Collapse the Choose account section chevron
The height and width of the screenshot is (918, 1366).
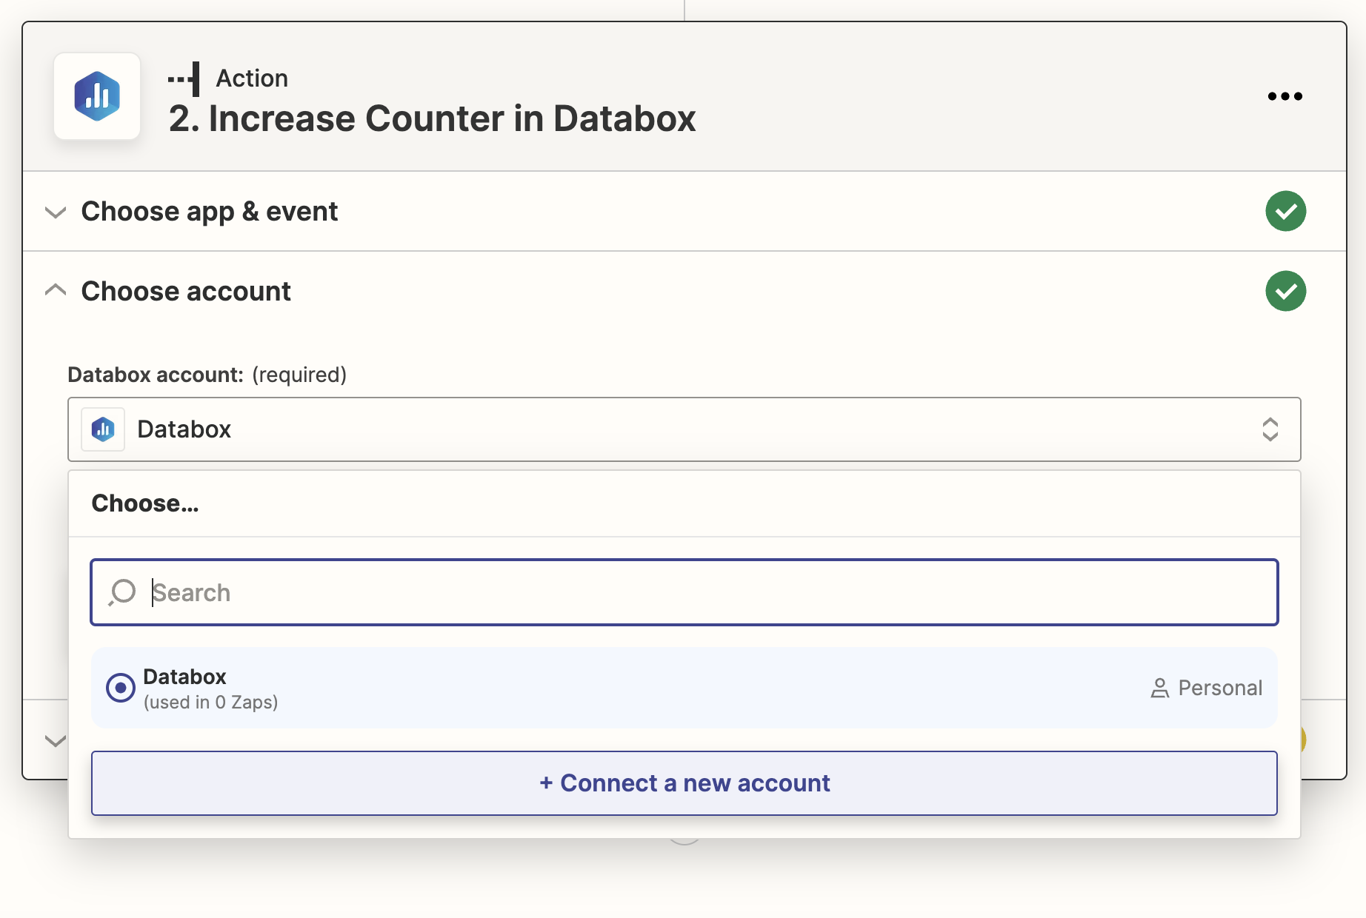pyautogui.click(x=56, y=290)
